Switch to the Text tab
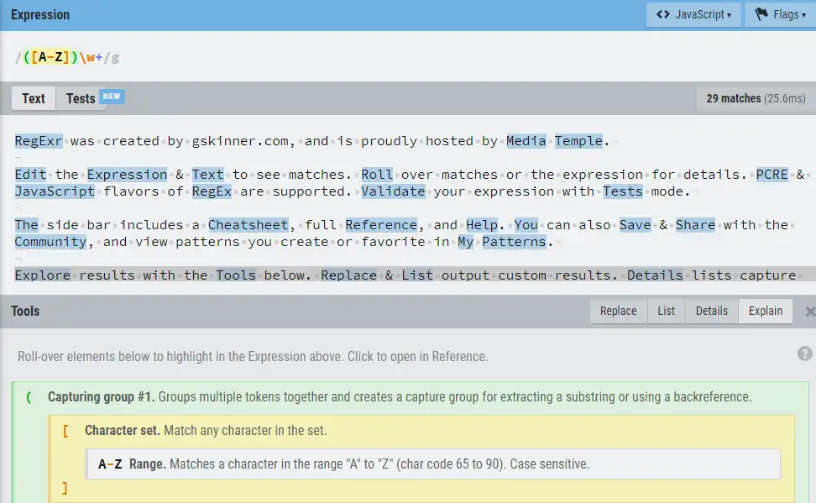 (34, 98)
